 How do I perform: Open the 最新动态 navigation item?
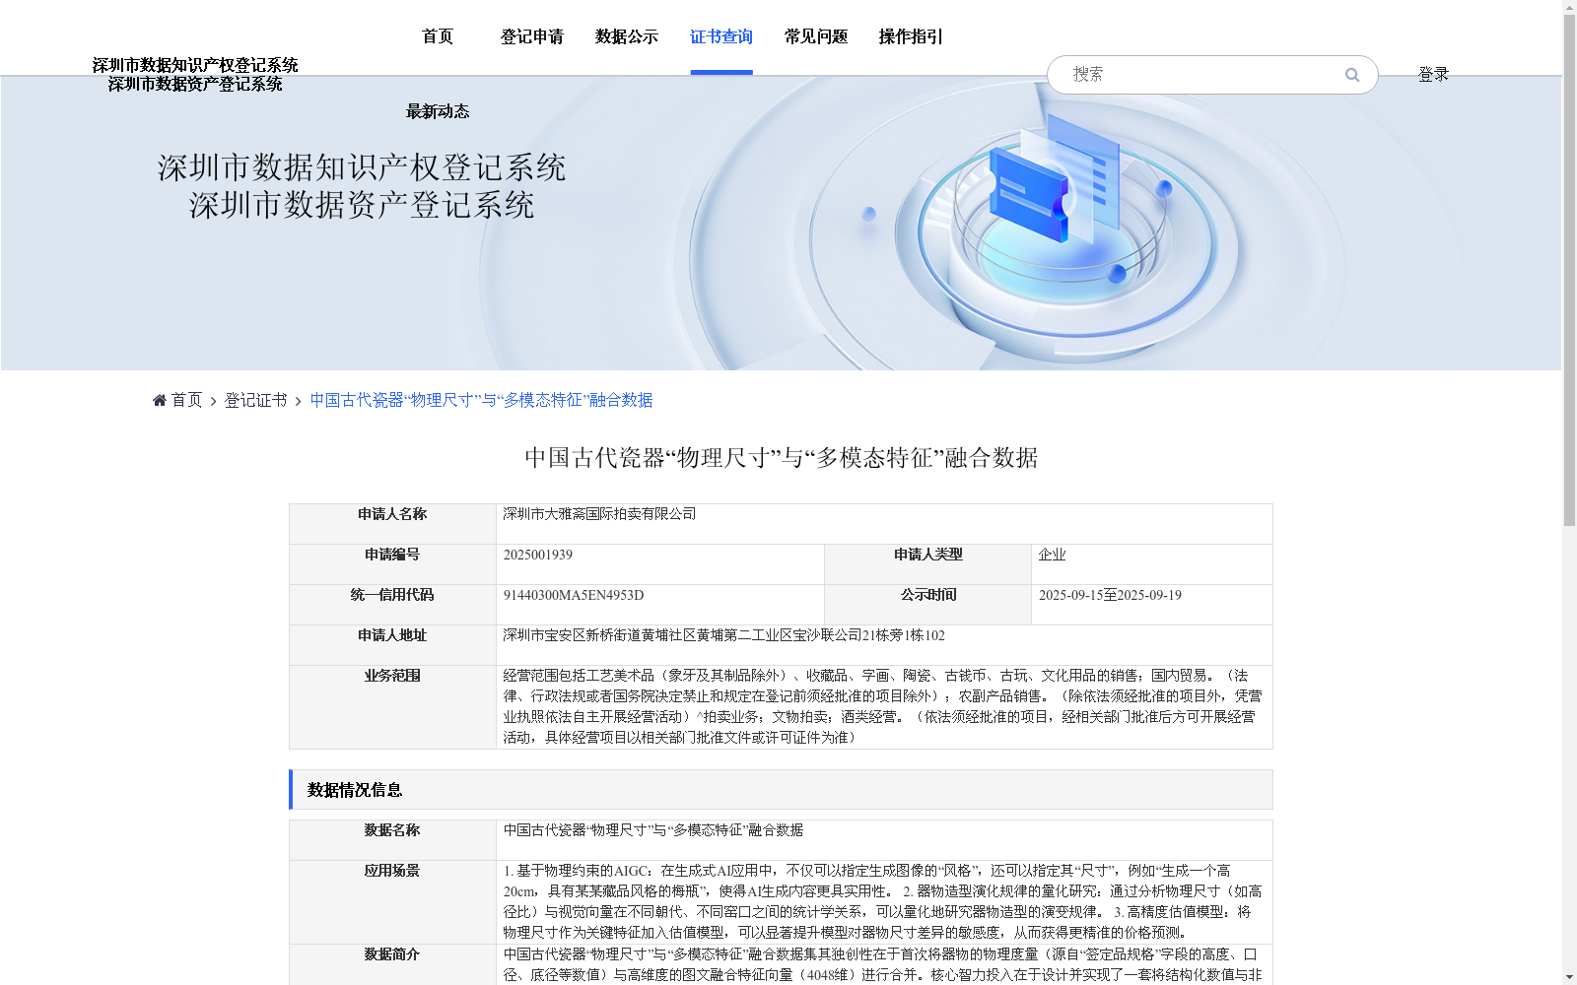point(438,111)
